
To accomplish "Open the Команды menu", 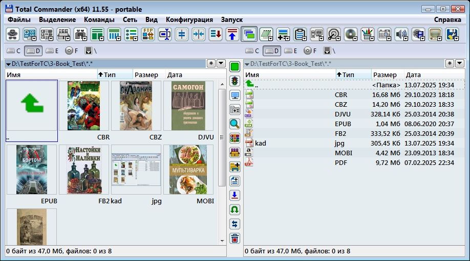I will pos(99,20).
